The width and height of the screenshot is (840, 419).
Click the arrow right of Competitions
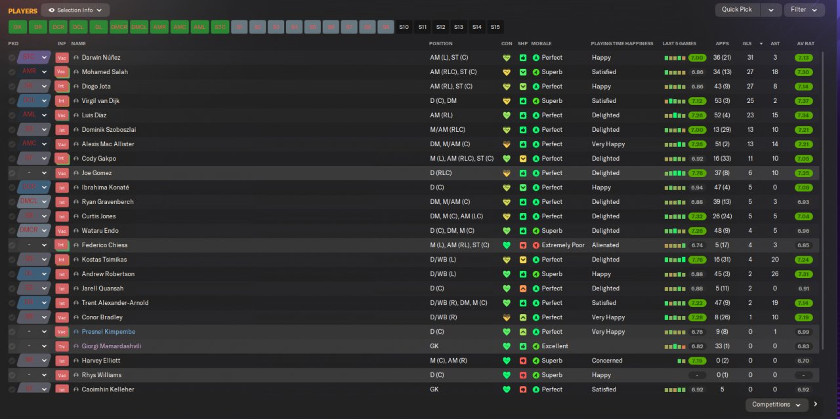816,405
